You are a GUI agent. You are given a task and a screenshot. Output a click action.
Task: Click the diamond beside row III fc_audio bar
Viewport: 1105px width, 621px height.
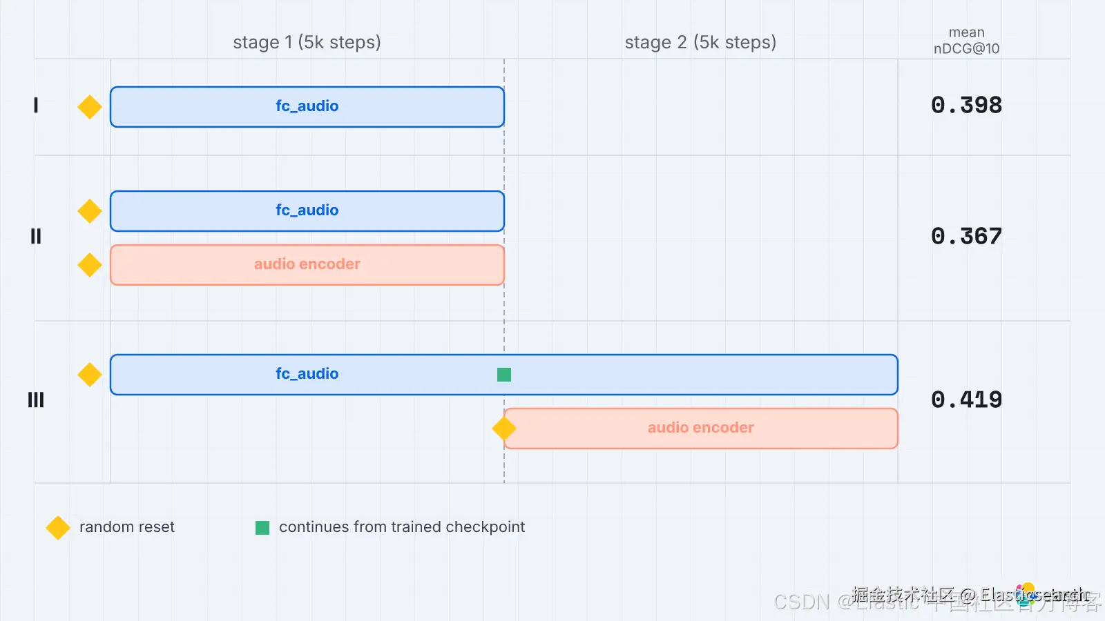click(90, 375)
